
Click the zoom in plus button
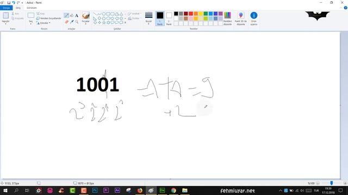[345, 183]
